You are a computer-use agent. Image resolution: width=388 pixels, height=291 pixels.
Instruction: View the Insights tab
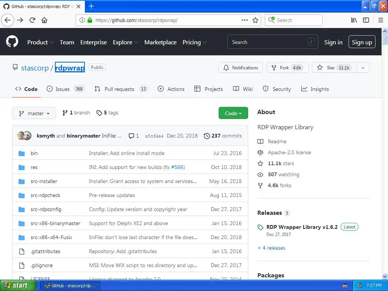tap(315, 89)
